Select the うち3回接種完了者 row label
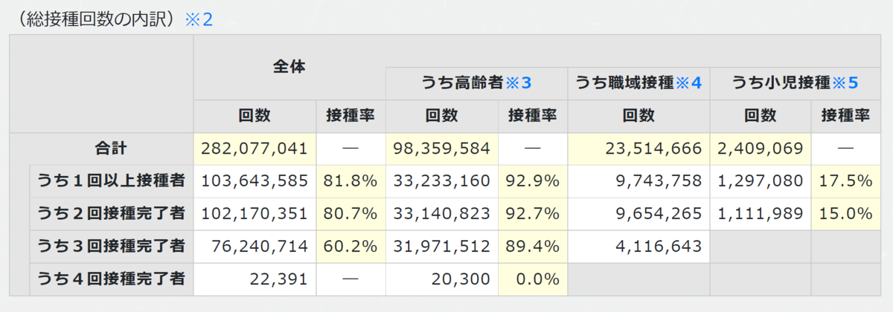Viewport: 893px width, 312px height. pyautogui.click(x=111, y=247)
